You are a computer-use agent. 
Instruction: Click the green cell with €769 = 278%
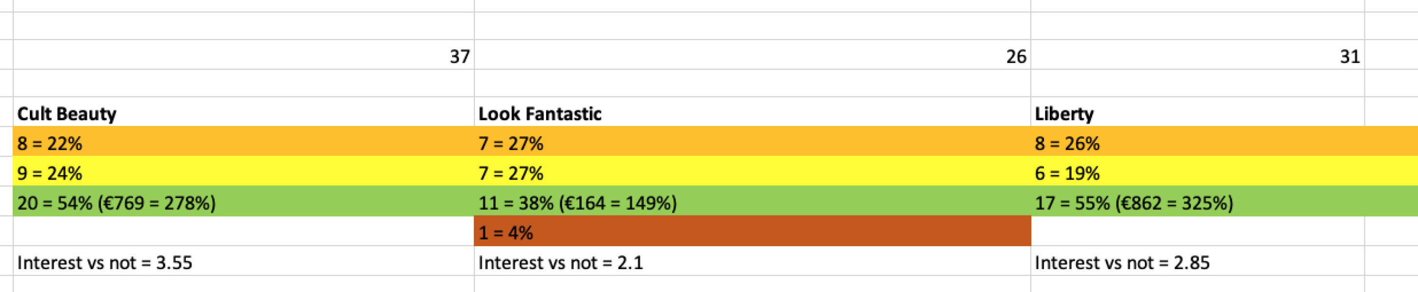point(242,202)
